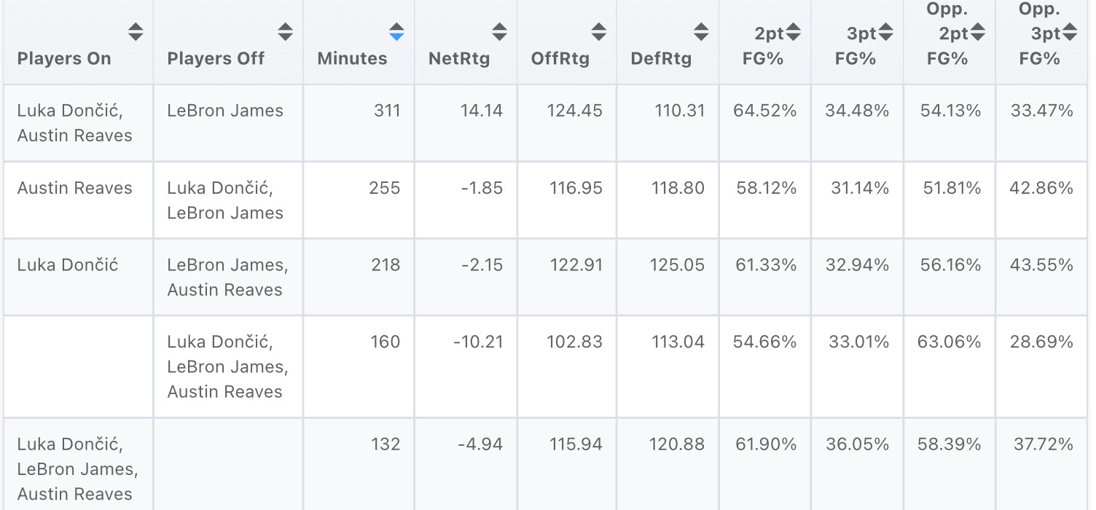Viewport: 1096px width, 510px height.
Task: Toggle the Minutes column sort arrows
Action: 396,32
